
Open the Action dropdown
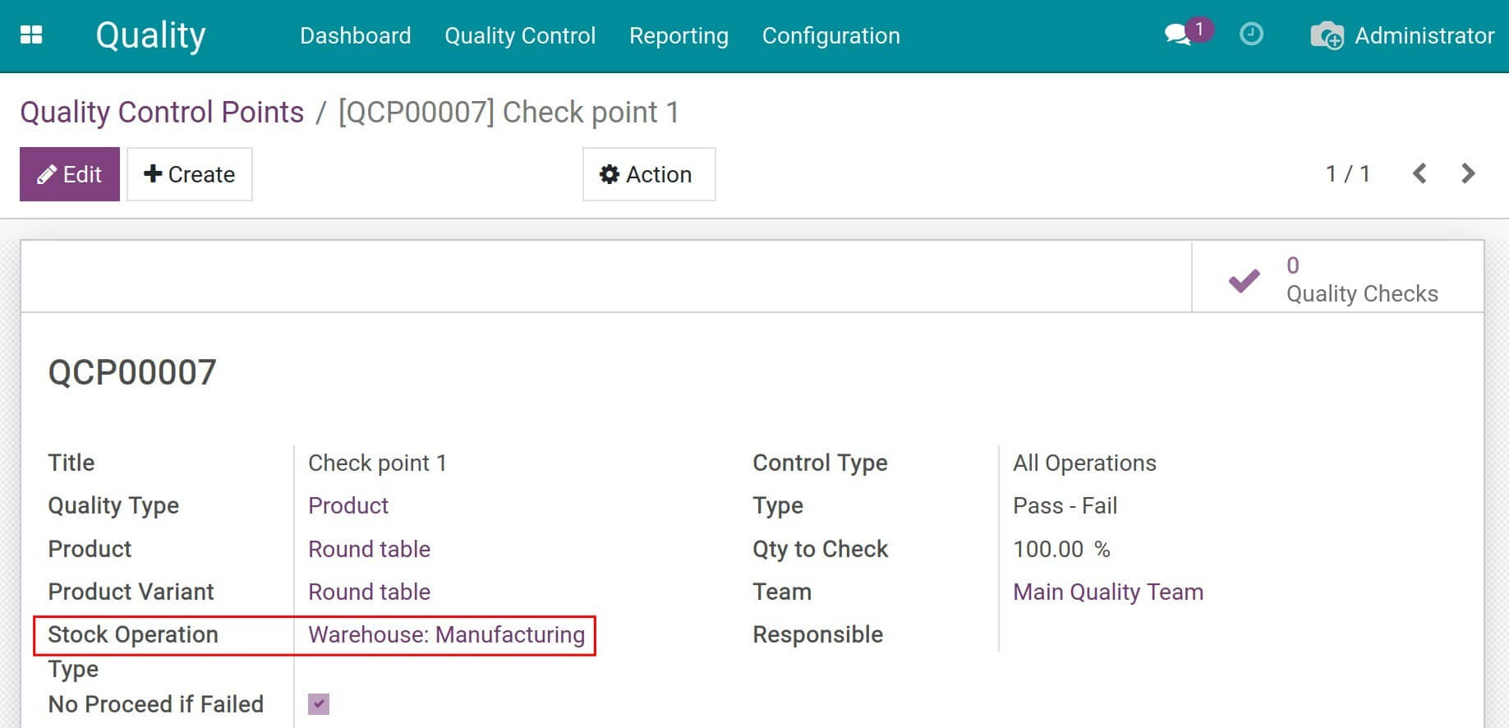click(648, 174)
